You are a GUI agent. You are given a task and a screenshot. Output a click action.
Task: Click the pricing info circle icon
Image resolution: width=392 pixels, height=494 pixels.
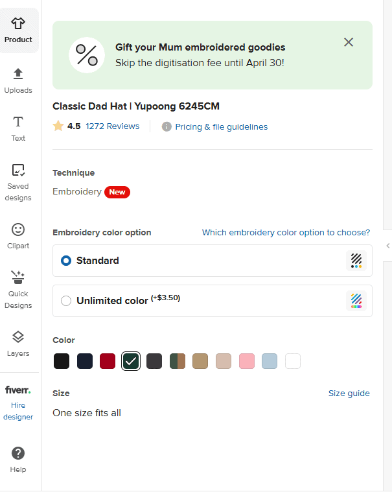pyautogui.click(x=167, y=127)
